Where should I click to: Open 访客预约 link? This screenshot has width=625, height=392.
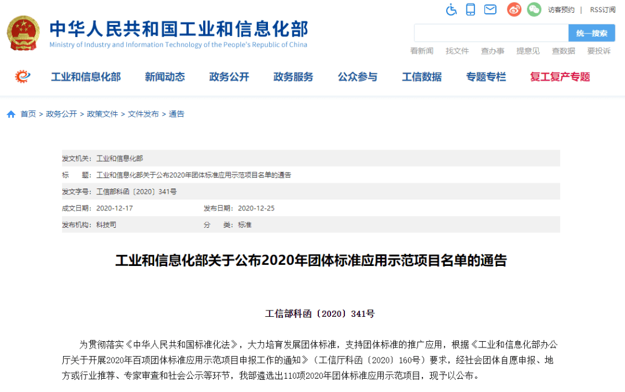[x=561, y=10]
